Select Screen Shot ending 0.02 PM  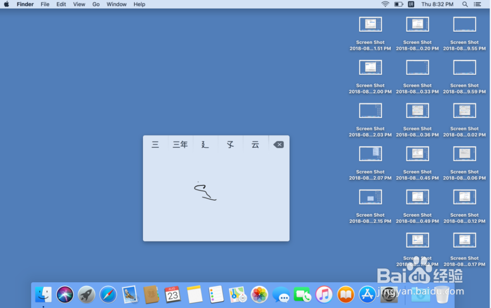pos(464,120)
